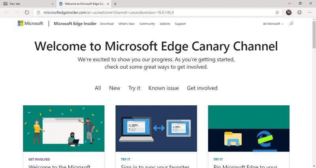Open the Microsoft Edge Insider home link
Viewport: 316px width, 168px height.
[75, 24]
